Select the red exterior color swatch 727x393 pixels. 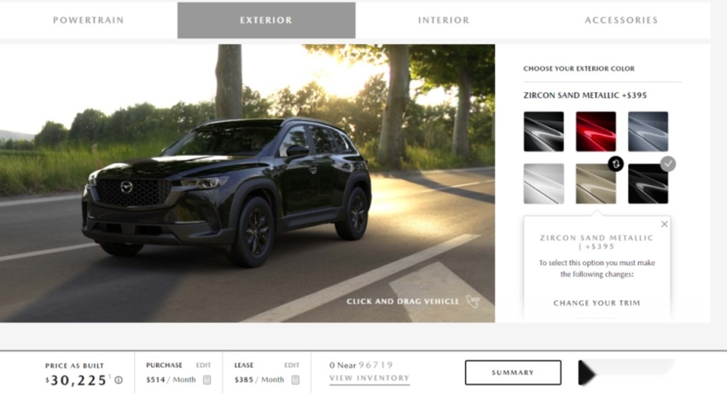[x=596, y=131]
